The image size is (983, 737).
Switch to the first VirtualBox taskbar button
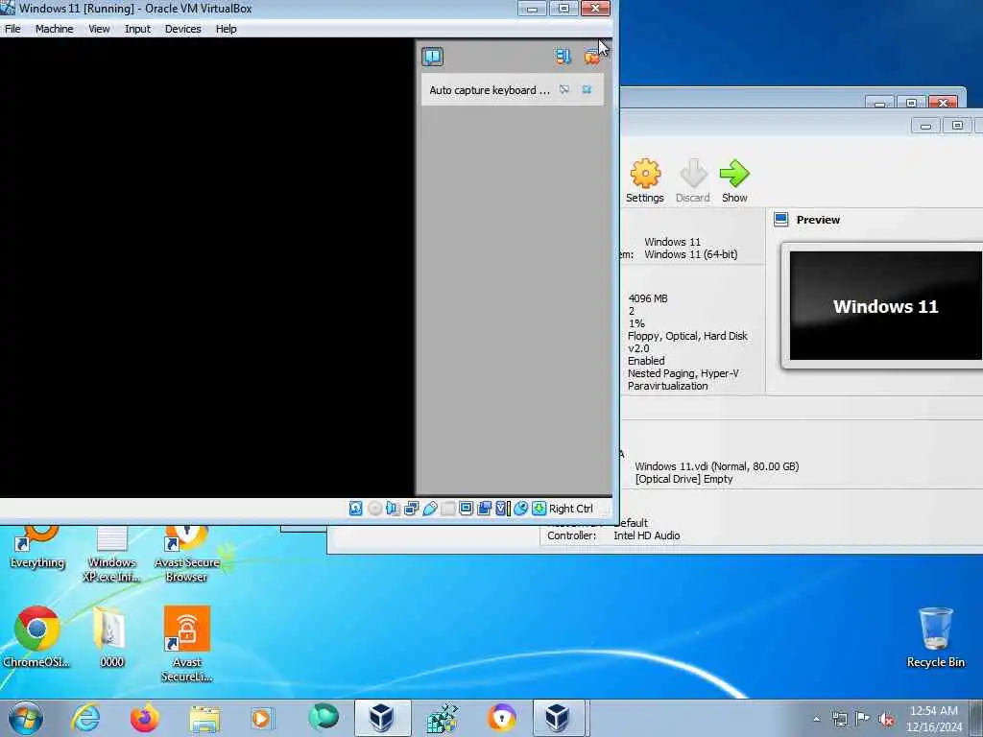coord(382,718)
